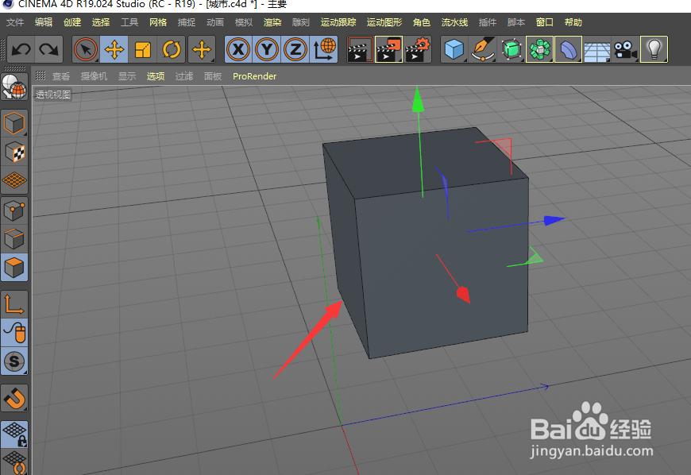
Task: Open viewport 过滤 menu
Action: [x=184, y=76]
